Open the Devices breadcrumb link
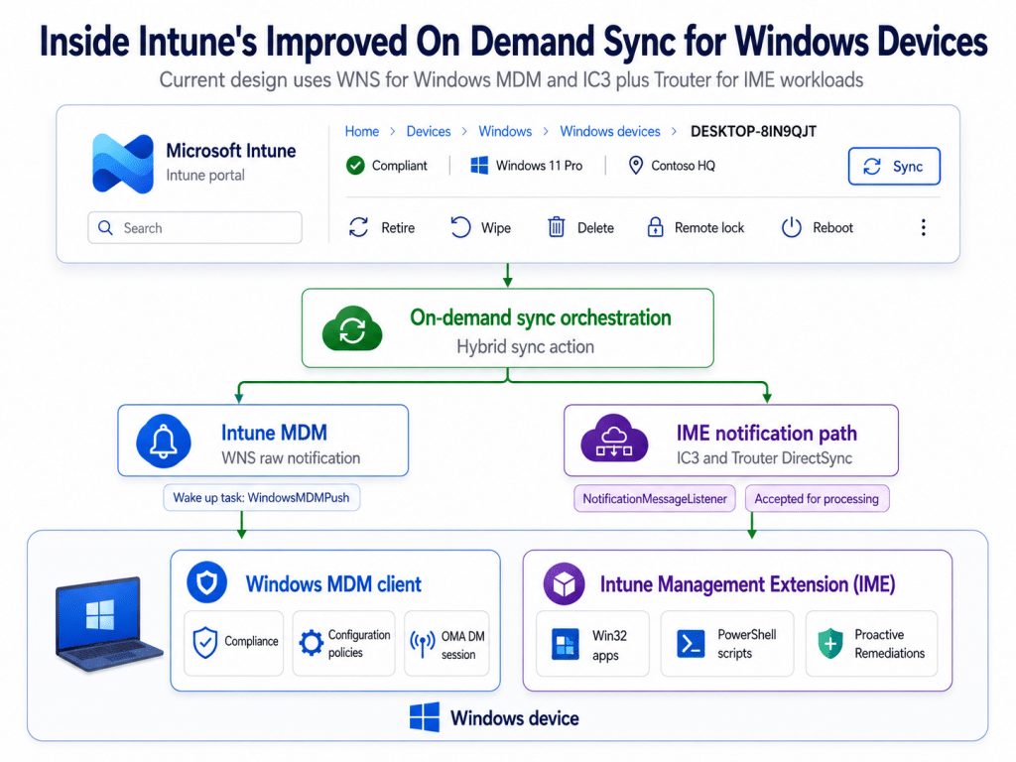This screenshot has height=762, width=1016. click(x=429, y=132)
